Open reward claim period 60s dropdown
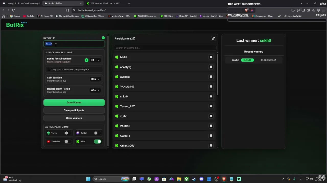The height and width of the screenshot is (183, 327). pyautogui.click(x=95, y=90)
